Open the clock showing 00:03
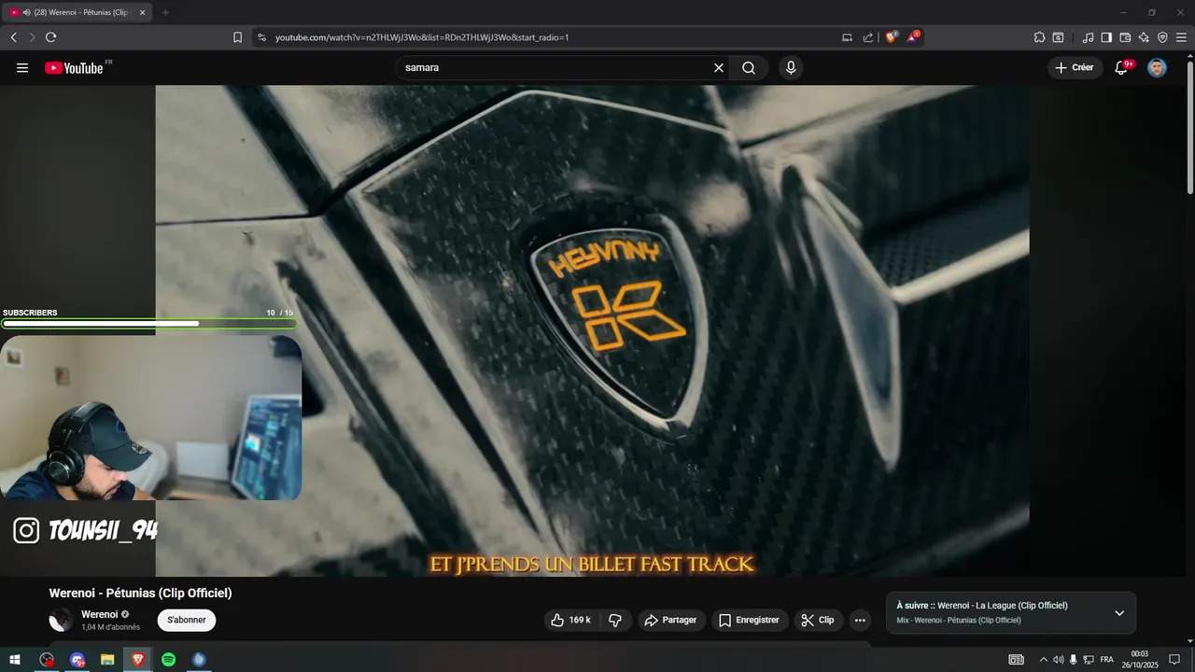The image size is (1195, 672). click(1139, 659)
